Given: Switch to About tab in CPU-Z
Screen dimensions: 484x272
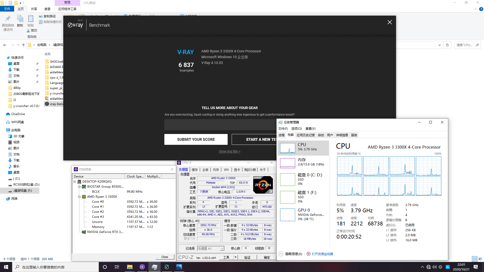Looking at the screenshot, I should (263, 170).
